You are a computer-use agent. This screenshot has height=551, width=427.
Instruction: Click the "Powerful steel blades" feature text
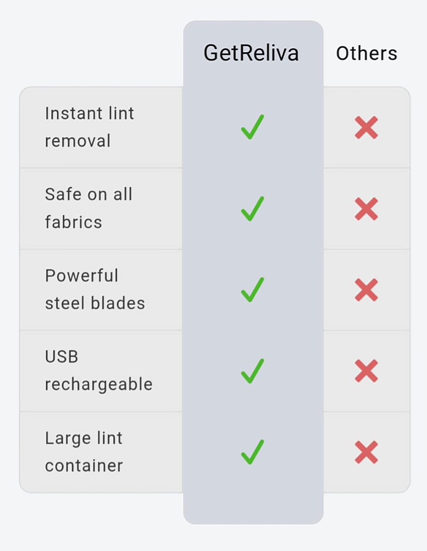pos(95,289)
